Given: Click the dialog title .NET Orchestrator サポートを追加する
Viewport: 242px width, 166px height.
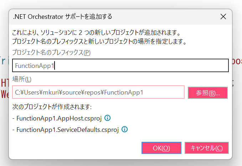Looking at the screenshot, I should [62, 17].
